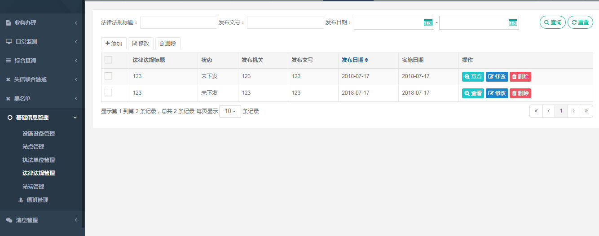
Task: Collapse the 基础信息管理 menu chevron
Action: point(75,118)
